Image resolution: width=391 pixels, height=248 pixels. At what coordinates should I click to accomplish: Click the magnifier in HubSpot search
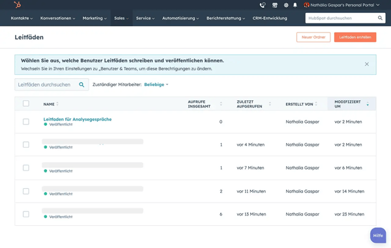pos(380,18)
